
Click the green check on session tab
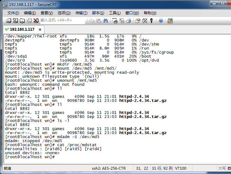(x=7, y=29)
